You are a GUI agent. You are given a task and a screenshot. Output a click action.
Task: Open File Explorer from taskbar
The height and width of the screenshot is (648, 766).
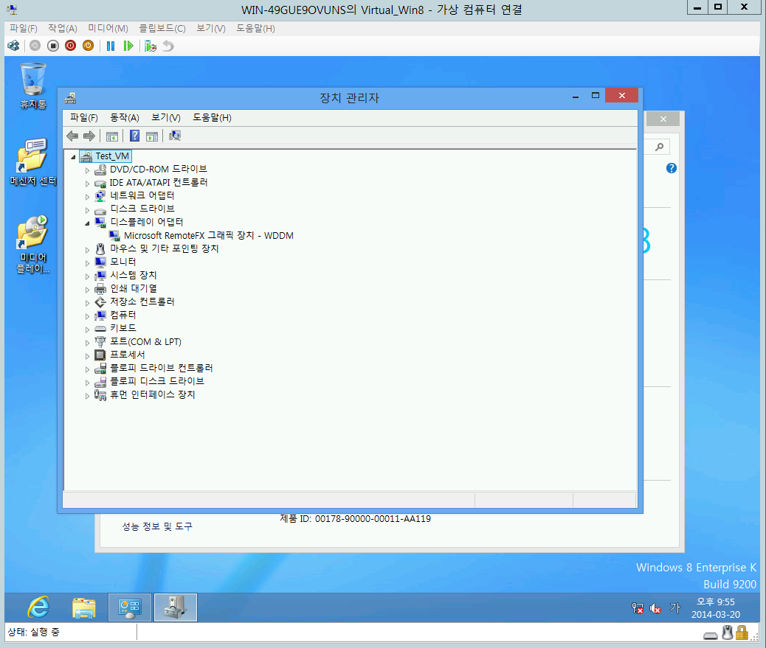(x=83, y=607)
